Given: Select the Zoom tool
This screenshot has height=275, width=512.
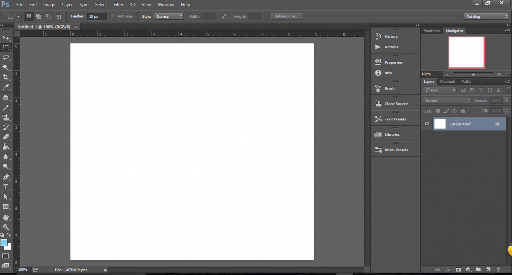Looking at the screenshot, I should click(6, 227).
